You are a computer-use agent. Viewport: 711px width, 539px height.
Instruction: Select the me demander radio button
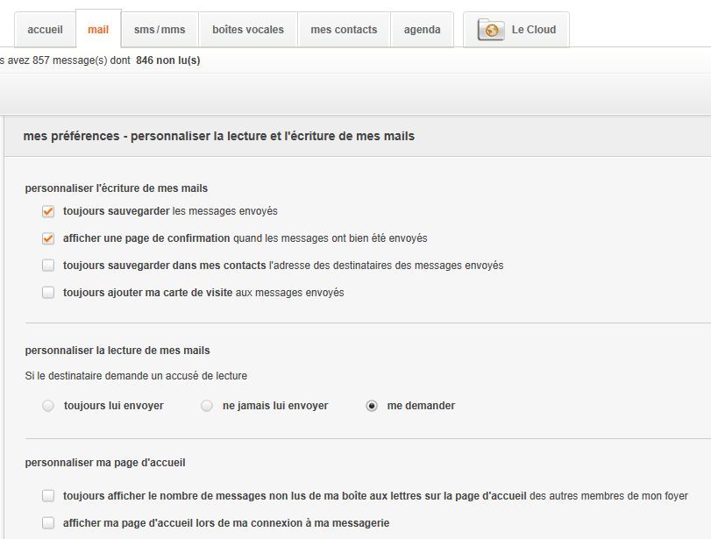point(372,406)
